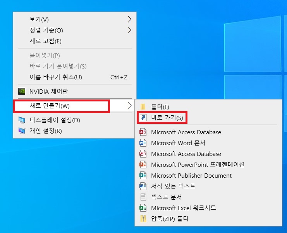Create a Microsoft PowerPoint 프레젠테이션
The height and width of the screenshot is (233, 287).
point(208,164)
